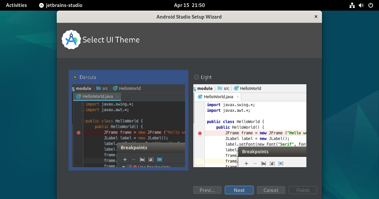Open the jetbrains-studio app menu
Image resolution: width=379 pixels, height=199 pixels.
[x=61, y=5]
